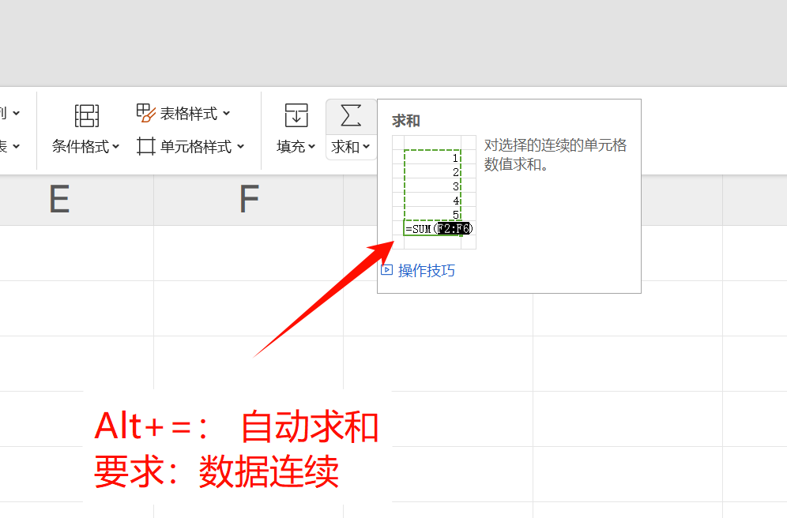Open the 填充 dropdown arrow

(311, 147)
